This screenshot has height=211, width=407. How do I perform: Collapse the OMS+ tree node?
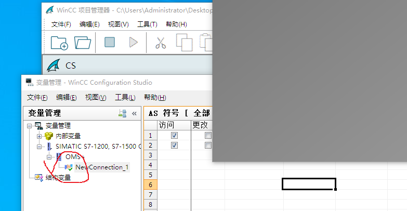click(x=49, y=156)
